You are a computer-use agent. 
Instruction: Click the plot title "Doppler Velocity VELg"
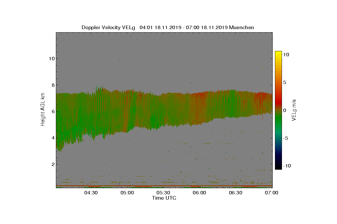point(108,27)
